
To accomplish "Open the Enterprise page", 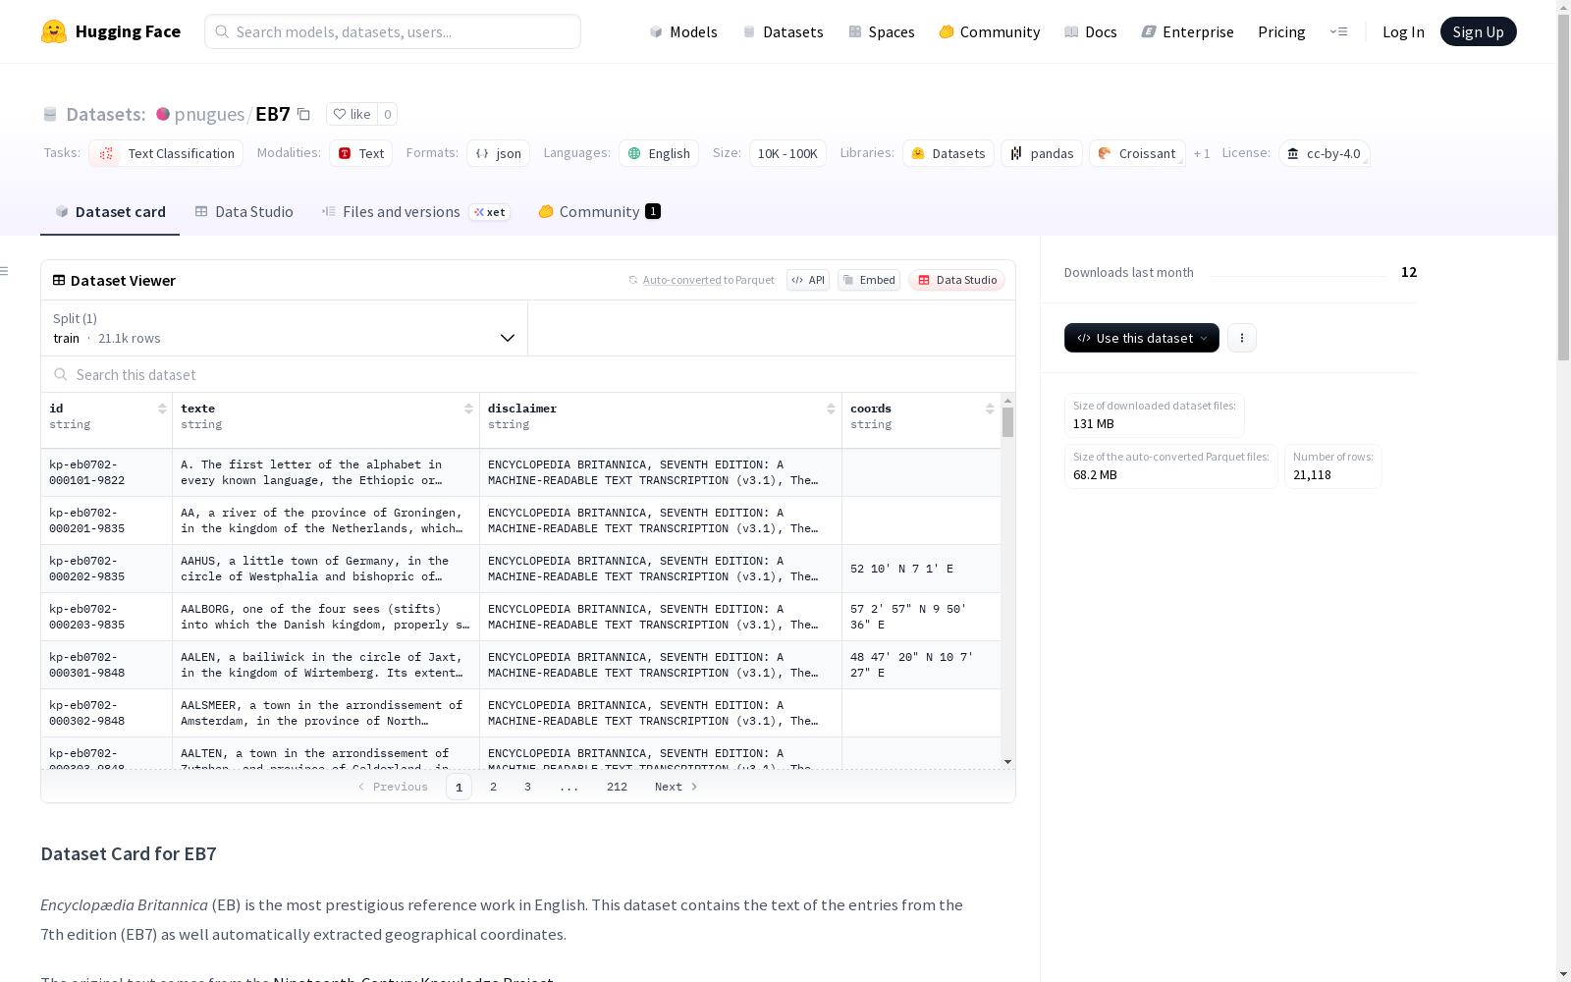I will coord(1187,31).
